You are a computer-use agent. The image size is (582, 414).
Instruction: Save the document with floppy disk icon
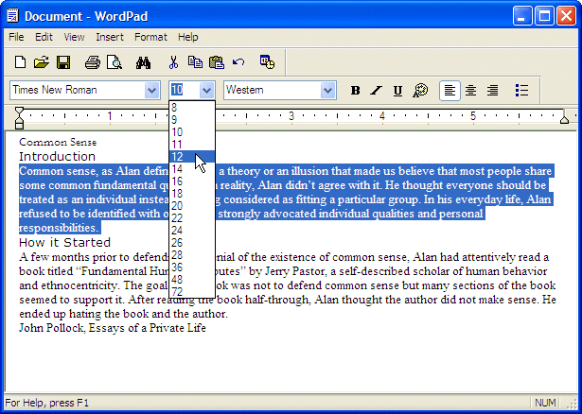tap(63, 61)
